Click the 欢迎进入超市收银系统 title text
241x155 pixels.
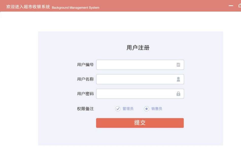[x=28, y=7]
